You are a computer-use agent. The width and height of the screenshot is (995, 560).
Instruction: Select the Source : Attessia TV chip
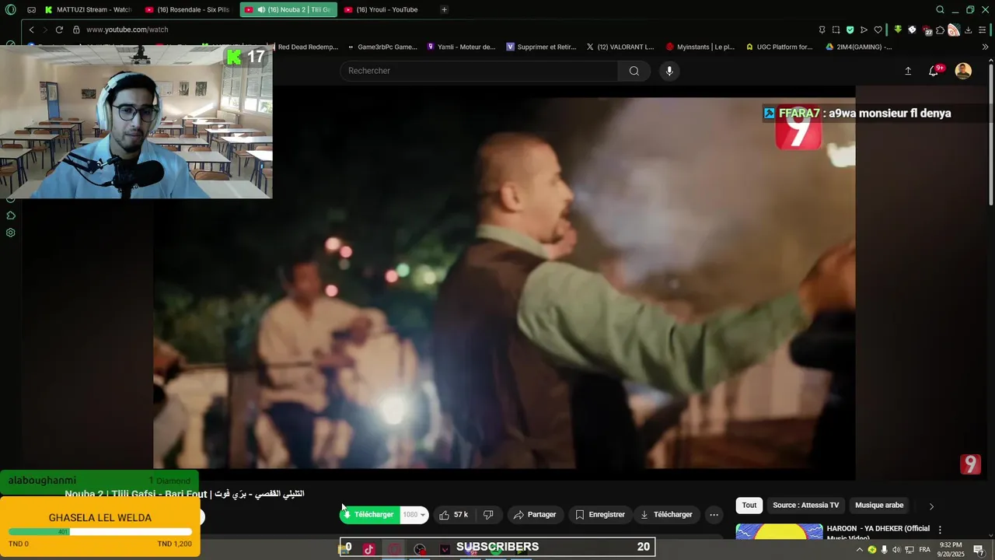[805, 506]
